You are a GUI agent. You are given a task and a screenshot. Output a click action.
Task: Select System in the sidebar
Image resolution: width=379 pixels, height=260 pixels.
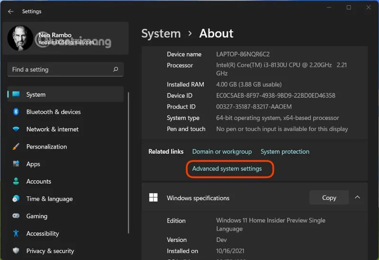tap(65, 94)
